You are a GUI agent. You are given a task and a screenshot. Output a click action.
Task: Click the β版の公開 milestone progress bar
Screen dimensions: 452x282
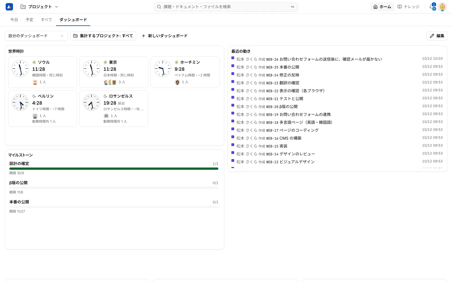114,188
